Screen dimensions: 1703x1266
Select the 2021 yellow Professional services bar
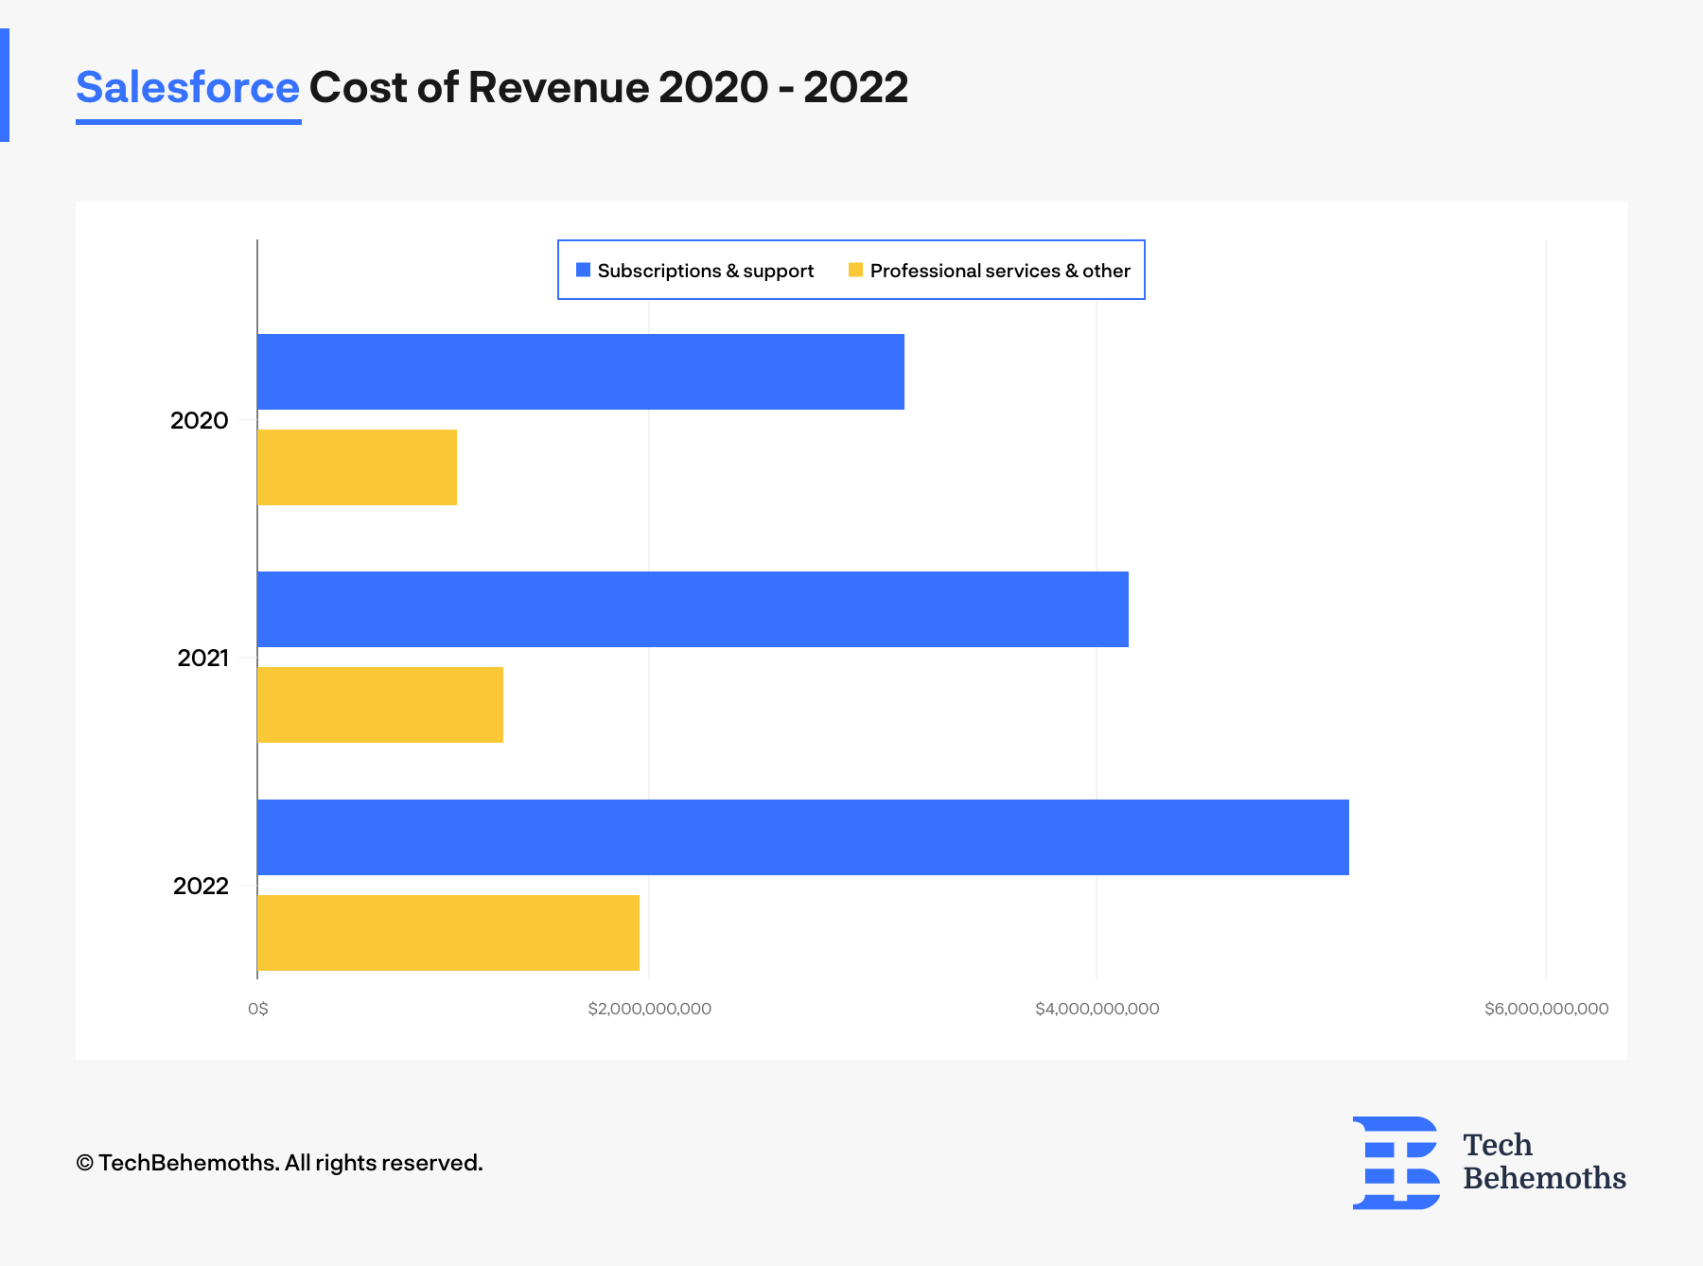click(380, 705)
